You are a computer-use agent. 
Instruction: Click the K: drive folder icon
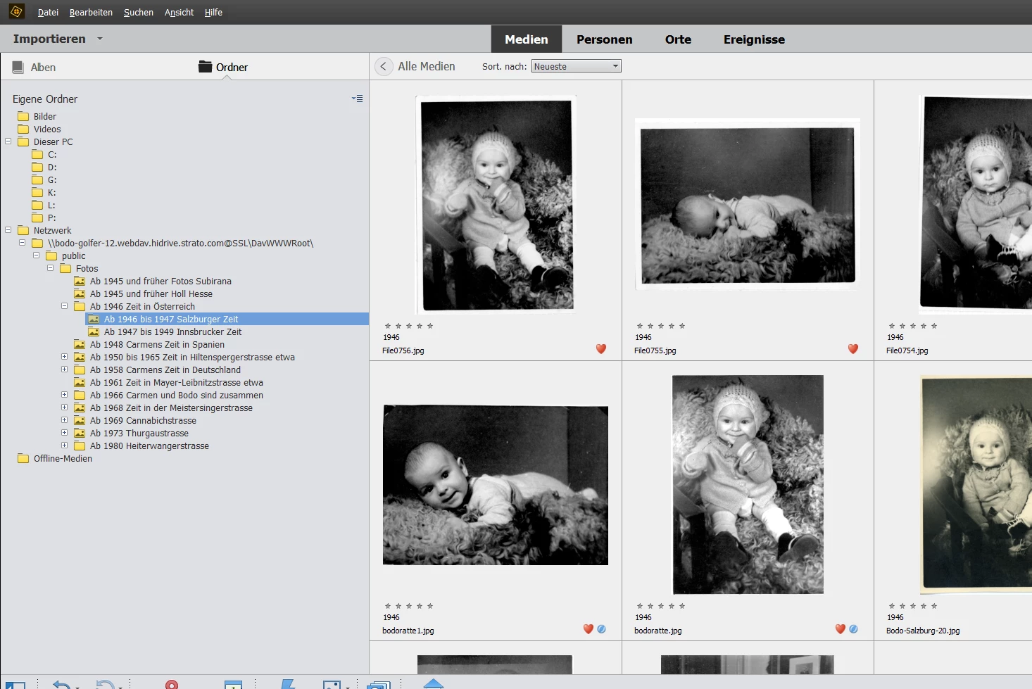tap(37, 192)
